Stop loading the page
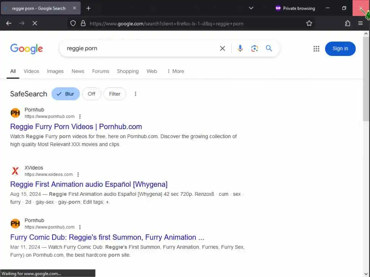370x277 pixels. point(35,23)
